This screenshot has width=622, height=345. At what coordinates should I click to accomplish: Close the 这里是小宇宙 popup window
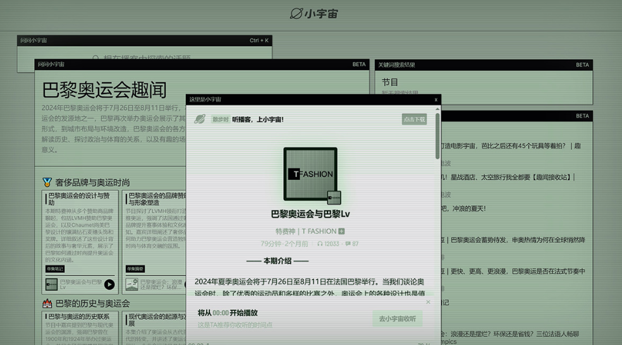[x=436, y=100]
